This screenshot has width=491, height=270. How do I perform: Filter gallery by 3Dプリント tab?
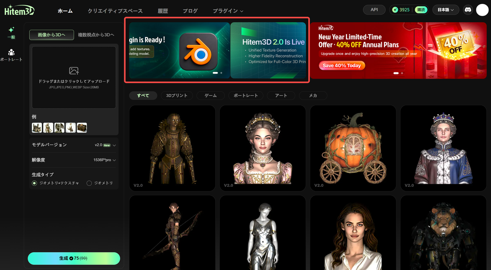tap(177, 95)
